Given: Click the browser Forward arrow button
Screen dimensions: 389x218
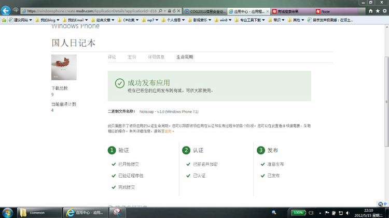Looking at the screenshot, I should click(16, 11).
